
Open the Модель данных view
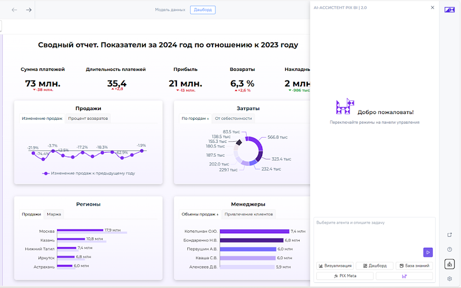pos(170,10)
